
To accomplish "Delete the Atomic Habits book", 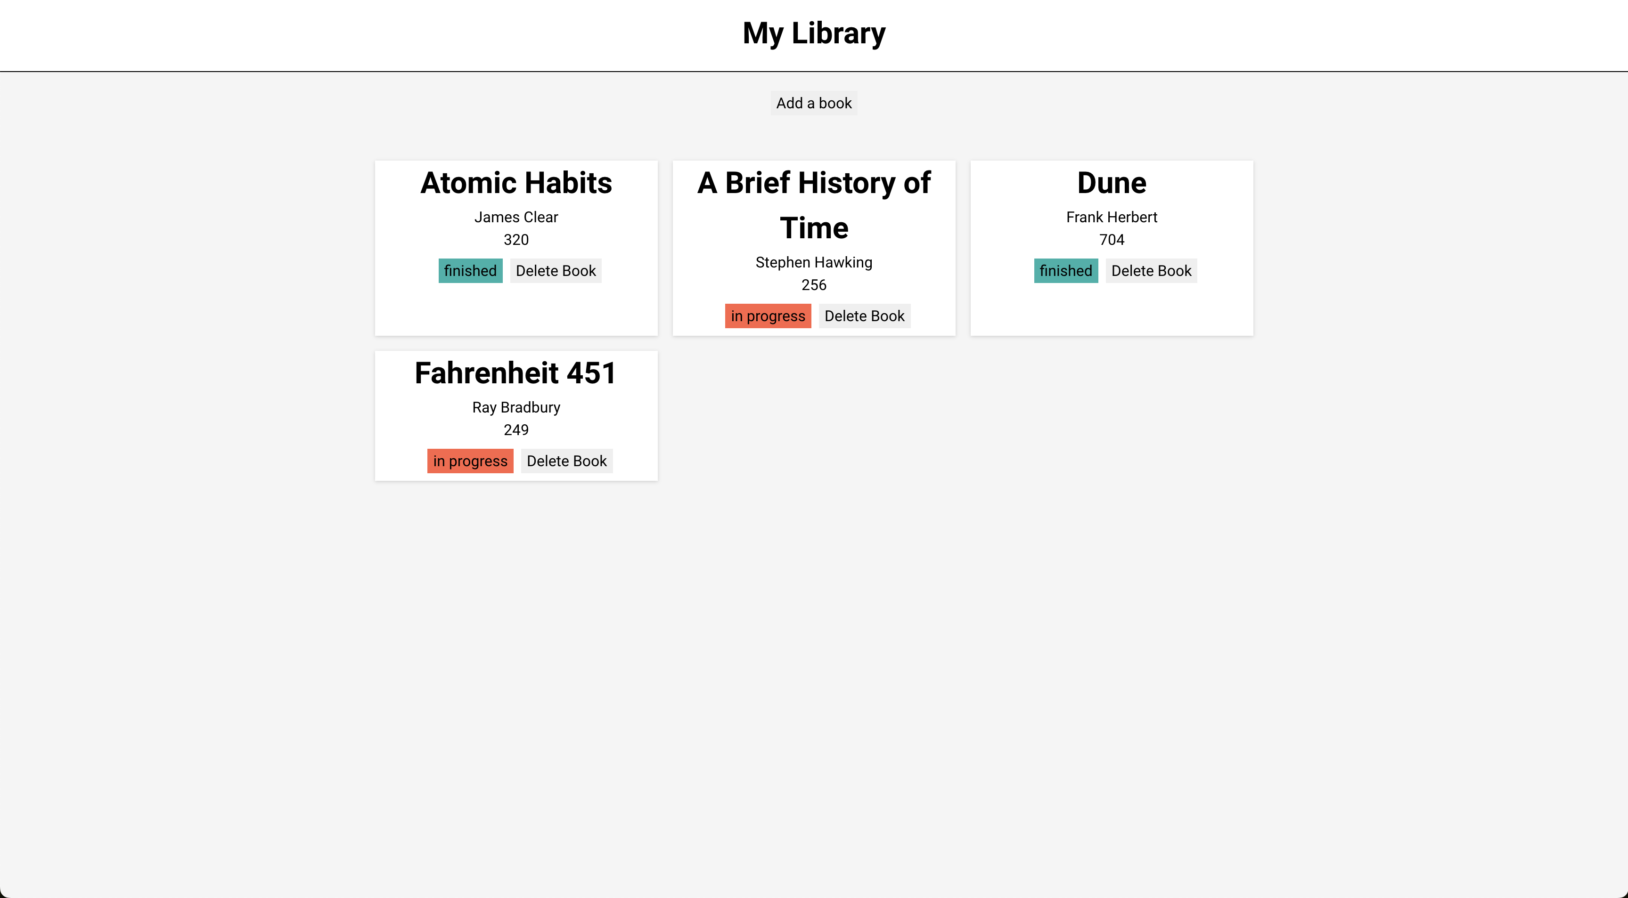I will (x=556, y=270).
